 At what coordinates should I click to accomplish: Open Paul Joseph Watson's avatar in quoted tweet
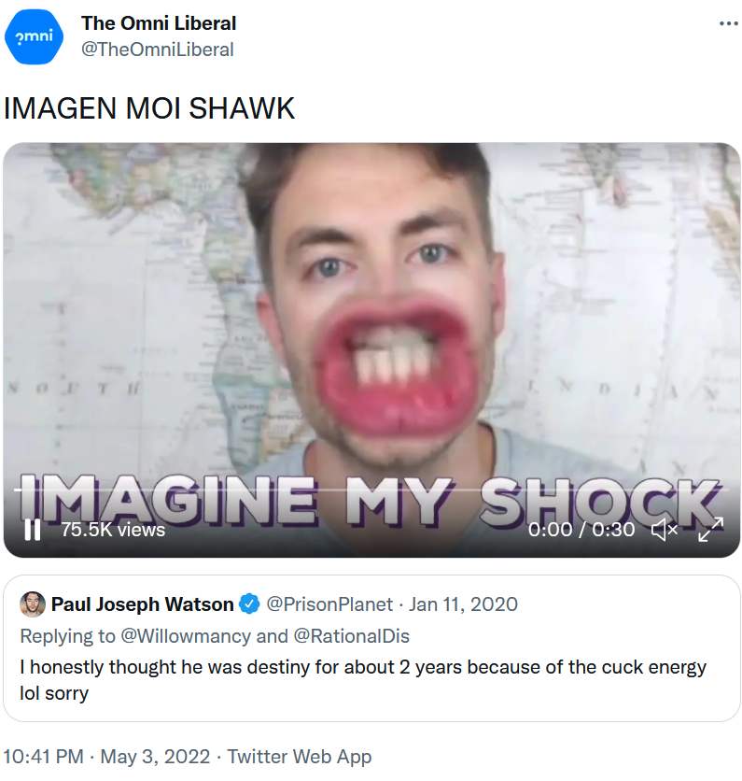pyautogui.click(x=33, y=604)
